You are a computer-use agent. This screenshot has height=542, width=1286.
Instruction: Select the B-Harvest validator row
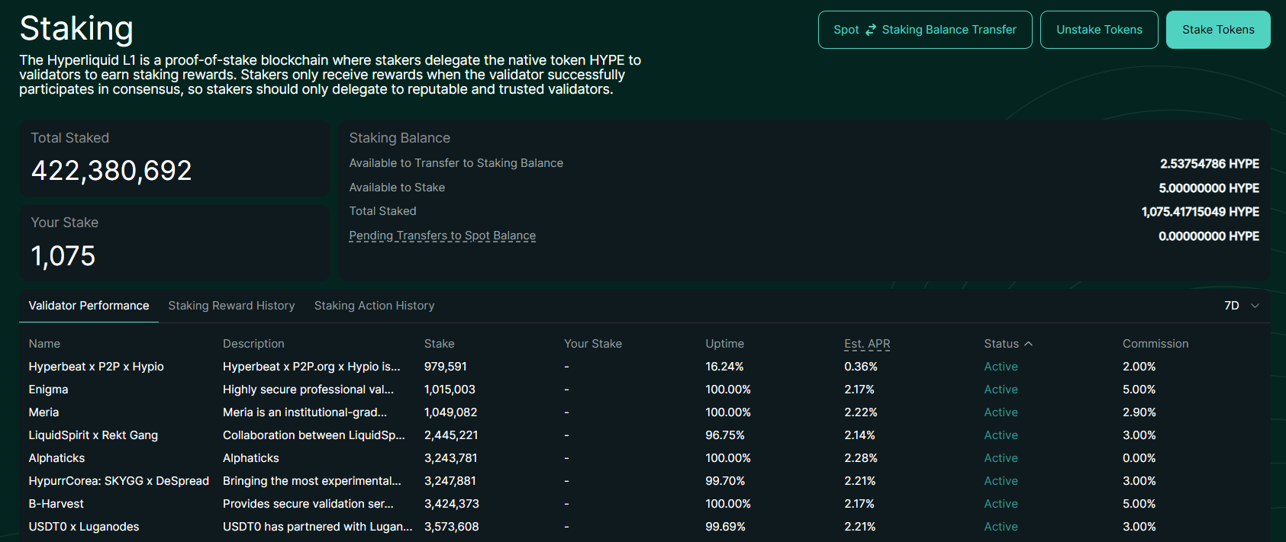click(x=645, y=504)
